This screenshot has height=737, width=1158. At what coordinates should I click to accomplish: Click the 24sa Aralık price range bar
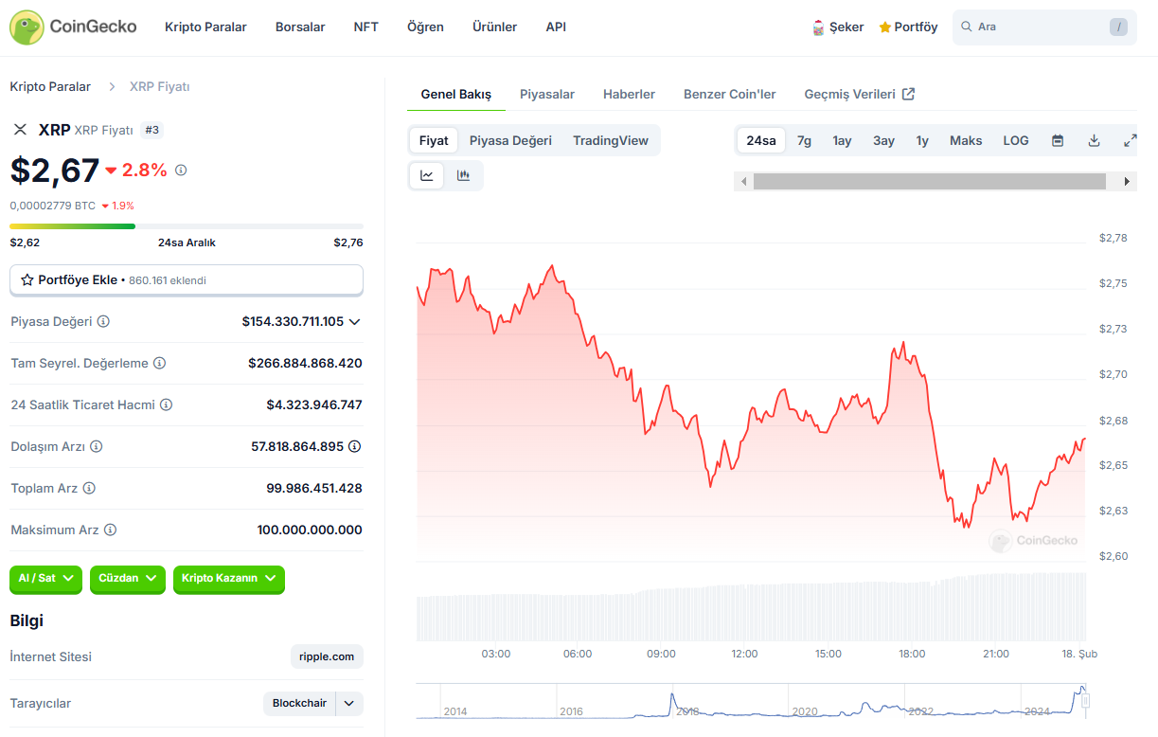[187, 226]
